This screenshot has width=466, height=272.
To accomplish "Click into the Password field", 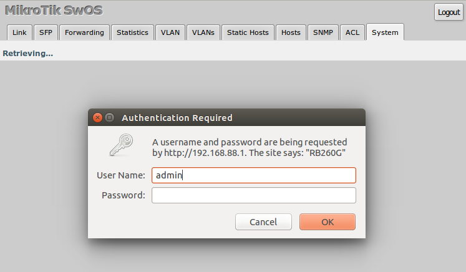I will (254, 195).
